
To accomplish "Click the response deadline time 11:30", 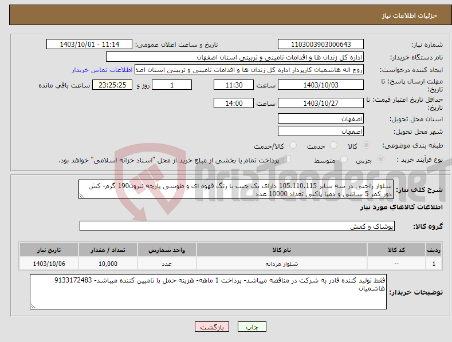I will (x=234, y=85).
